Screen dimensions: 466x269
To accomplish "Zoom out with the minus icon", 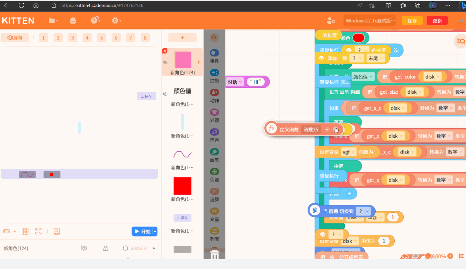I will pos(428,256).
